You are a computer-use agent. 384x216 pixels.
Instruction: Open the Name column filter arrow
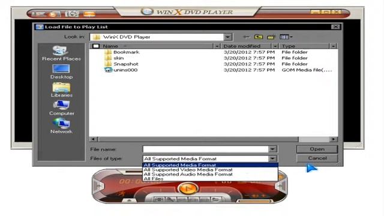217,46
